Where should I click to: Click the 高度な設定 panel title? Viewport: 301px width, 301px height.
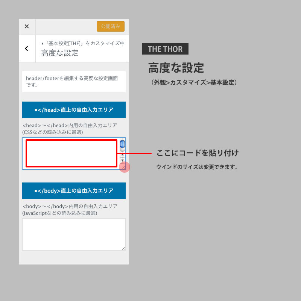point(60,53)
